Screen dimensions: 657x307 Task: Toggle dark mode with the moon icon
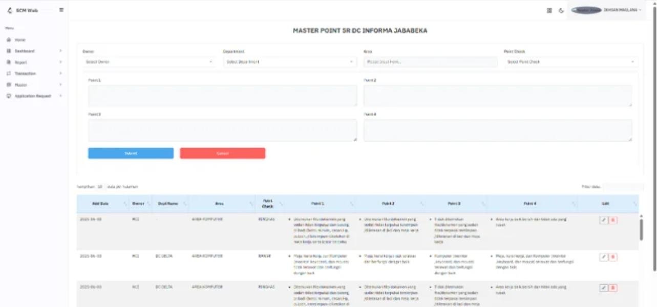[561, 10]
